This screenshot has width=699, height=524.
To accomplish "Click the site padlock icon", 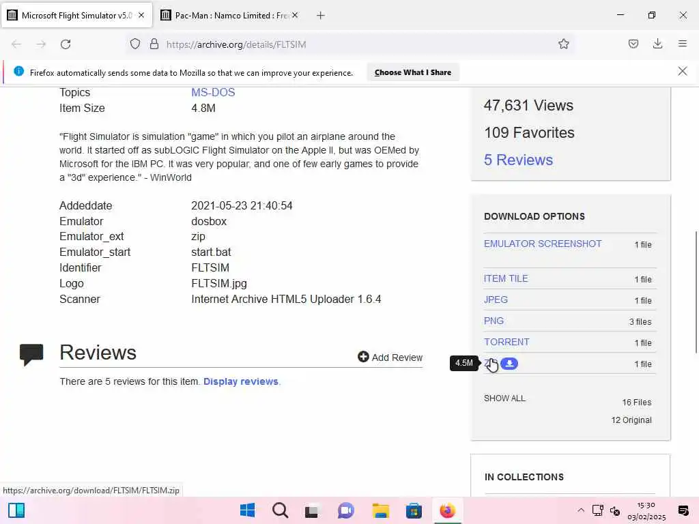I will click(x=154, y=44).
